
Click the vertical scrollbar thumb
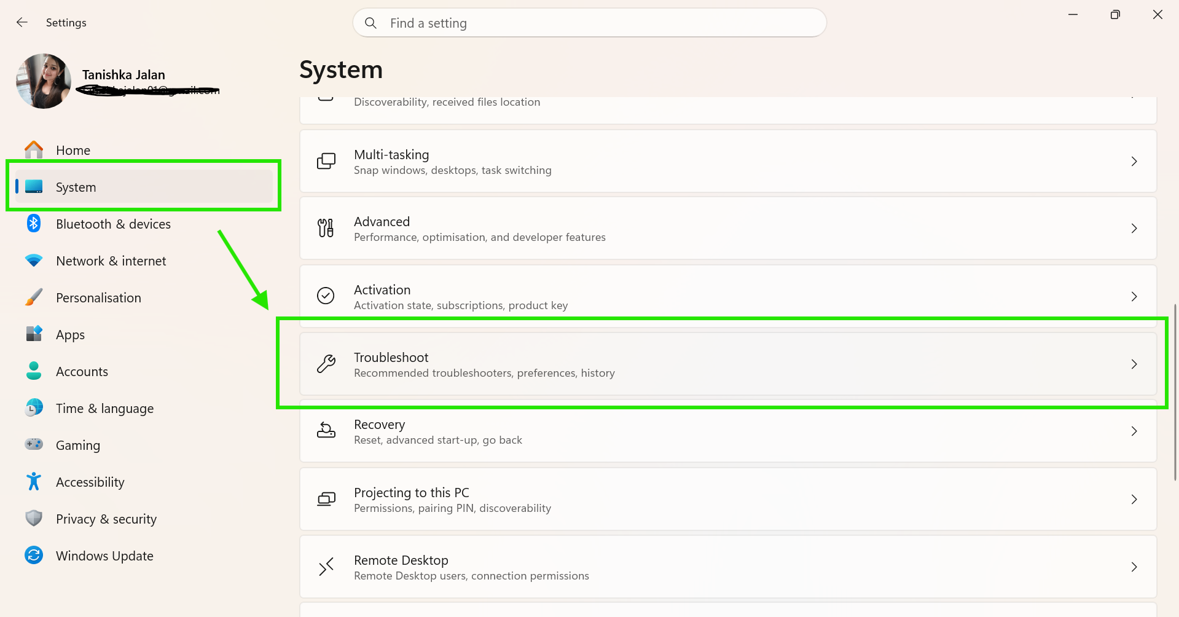pos(1175,391)
